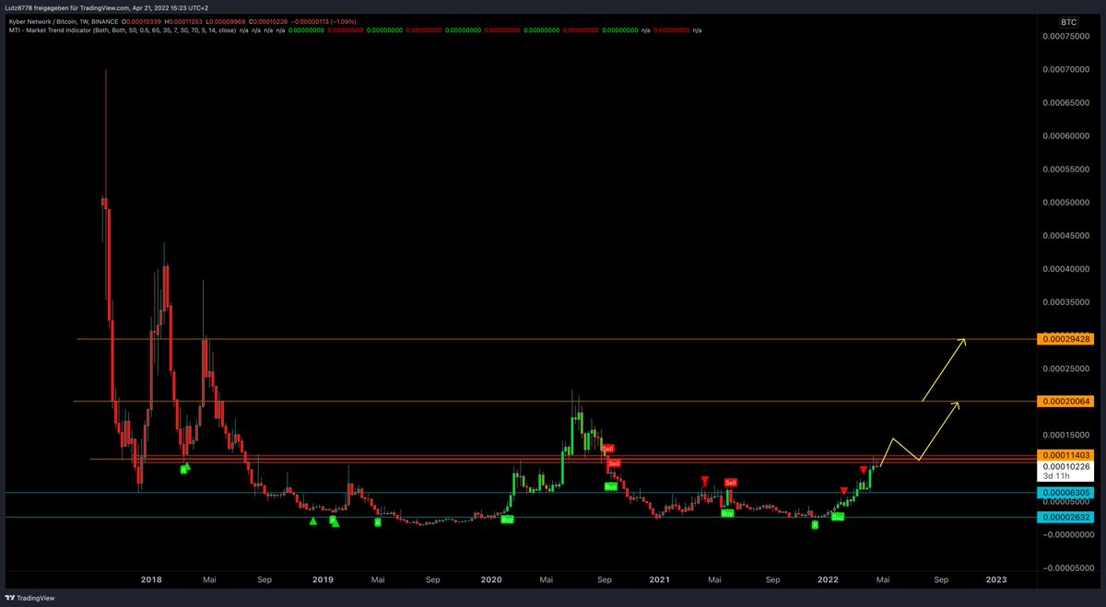Click the 0.00035000 price axis value
Screen dimensions: 1106x607
1066,302
